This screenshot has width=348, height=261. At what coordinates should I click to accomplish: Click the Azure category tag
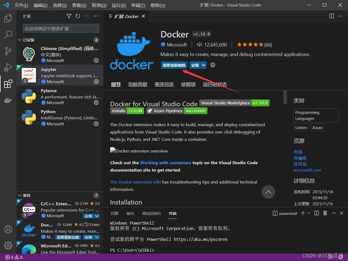317,128
